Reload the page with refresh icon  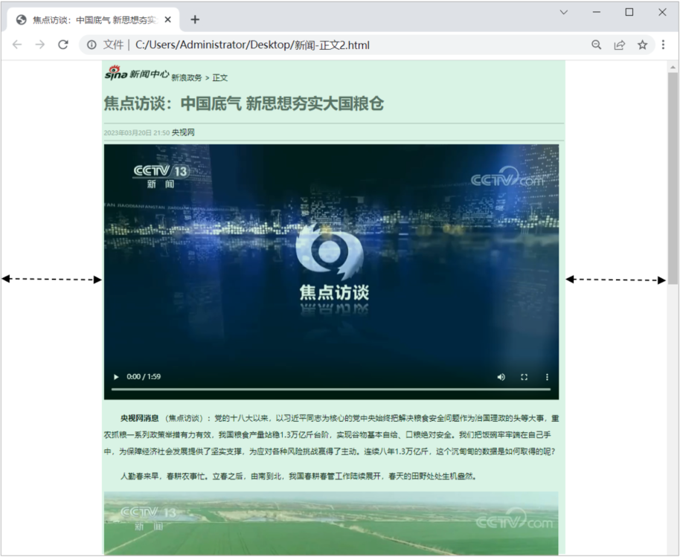pyautogui.click(x=63, y=45)
